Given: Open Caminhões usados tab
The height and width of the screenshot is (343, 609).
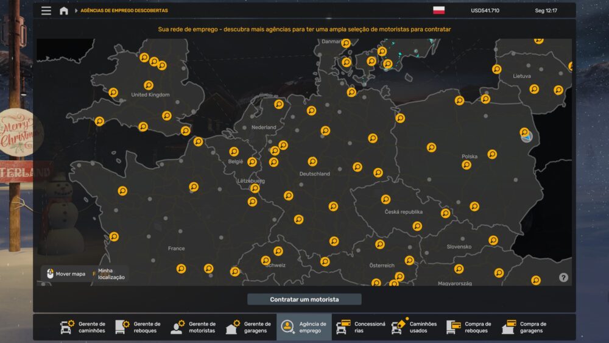Looking at the screenshot, I should pyautogui.click(x=415, y=327).
